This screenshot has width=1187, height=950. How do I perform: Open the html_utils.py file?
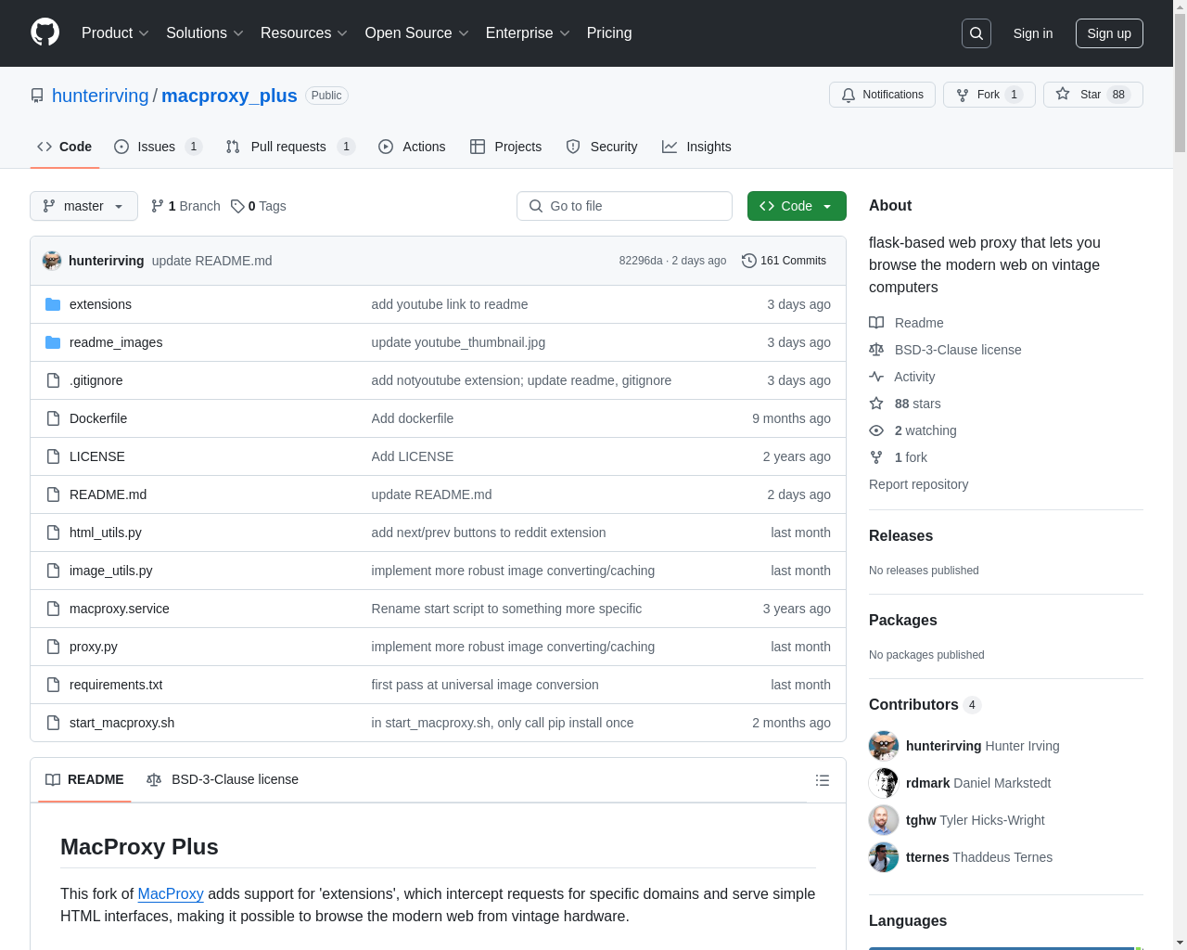click(106, 533)
